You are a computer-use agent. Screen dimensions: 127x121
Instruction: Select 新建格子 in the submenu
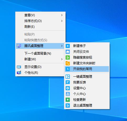pyautogui.click(x=87, y=46)
